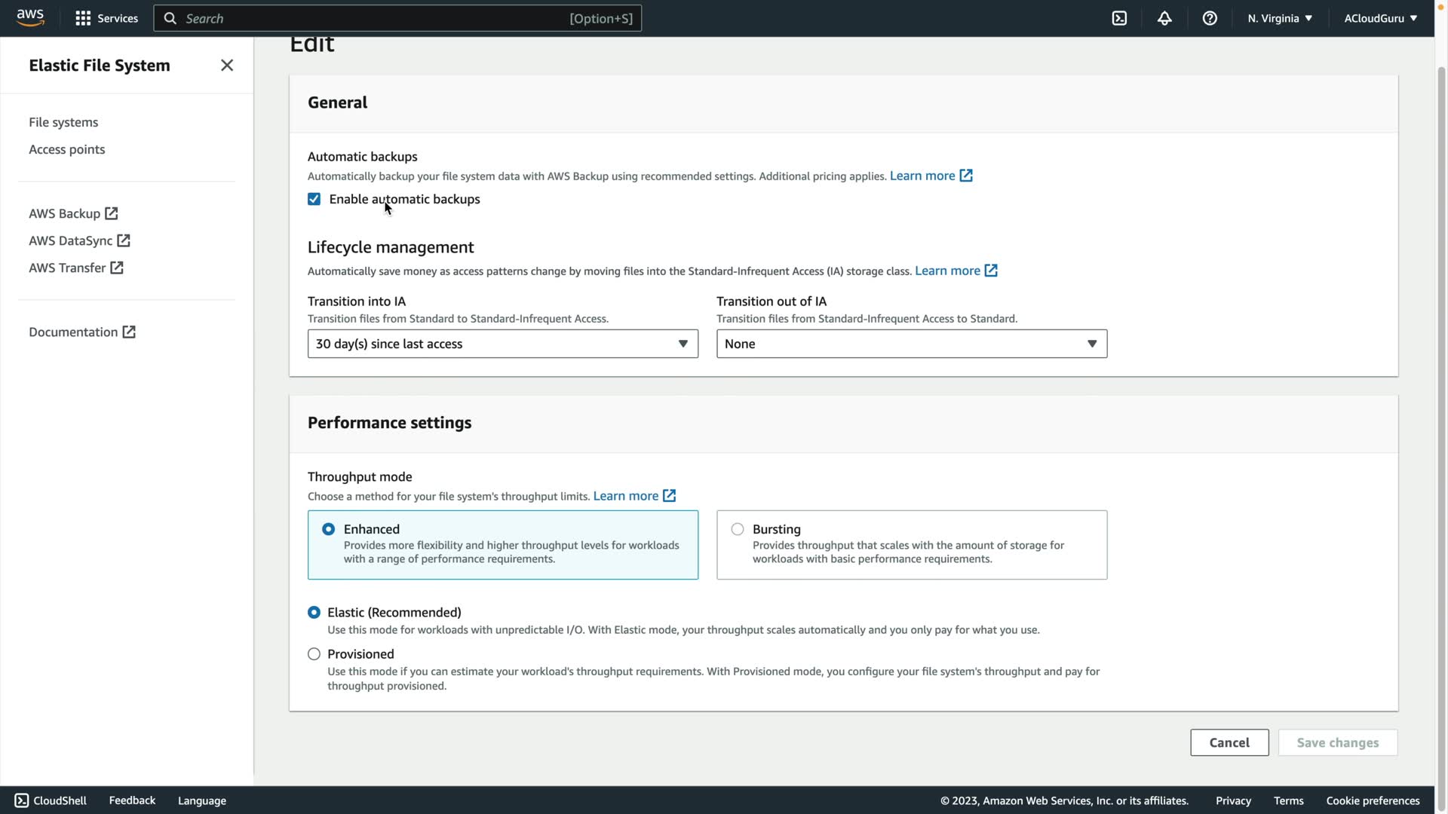This screenshot has height=814, width=1448.
Task: Click the AWS logo home icon
Action: click(x=30, y=17)
